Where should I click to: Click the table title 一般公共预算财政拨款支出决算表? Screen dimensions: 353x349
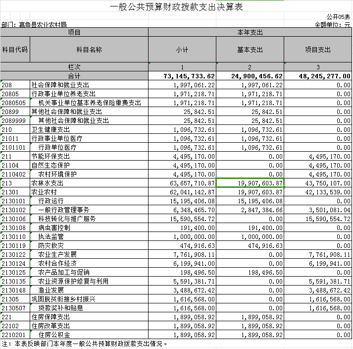coord(176,6)
